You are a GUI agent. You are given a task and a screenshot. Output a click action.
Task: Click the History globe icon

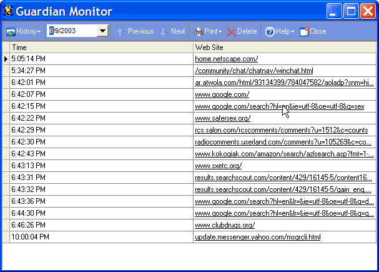coord(11,32)
